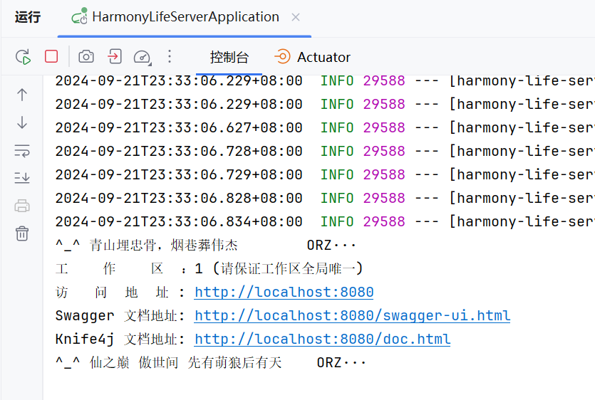Click the log line timestamped 23:33:06.834
Screen dimensions: 595x400
(x=325, y=222)
